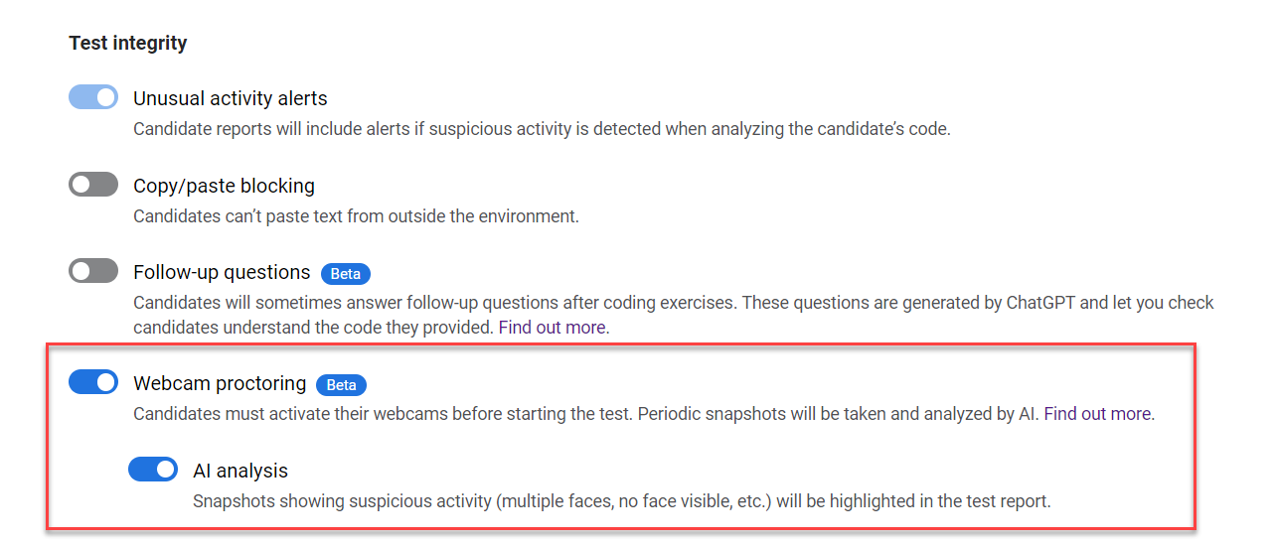The width and height of the screenshot is (1275, 546).
Task: Switch off the Webcam proctoring toggle
Action: pyautogui.click(x=93, y=382)
